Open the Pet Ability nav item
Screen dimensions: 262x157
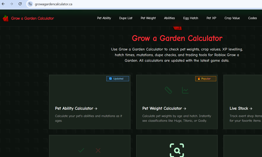click(104, 18)
